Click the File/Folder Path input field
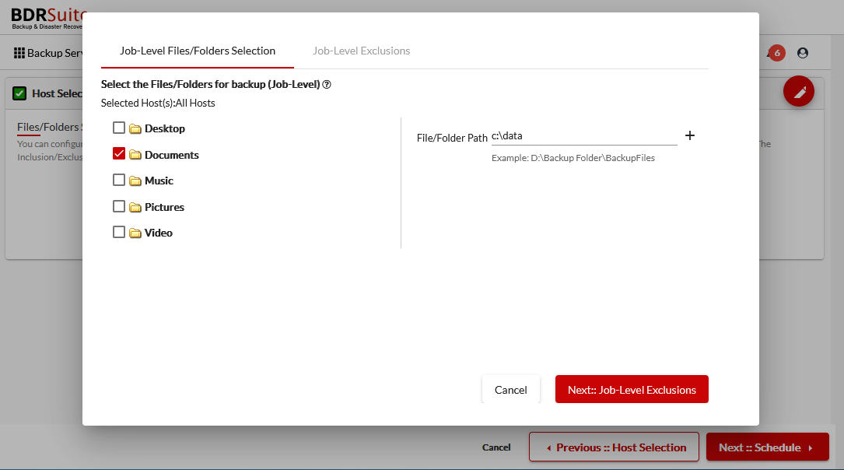 click(x=584, y=135)
